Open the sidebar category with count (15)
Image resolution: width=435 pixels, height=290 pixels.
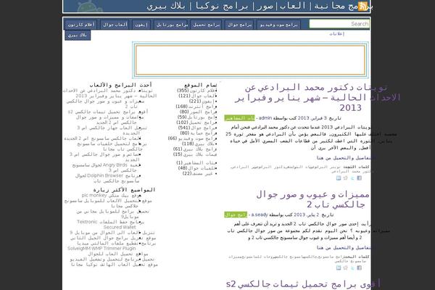coord(195,154)
